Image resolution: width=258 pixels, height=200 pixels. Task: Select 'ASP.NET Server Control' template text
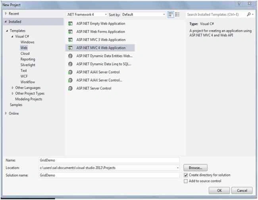coord(94,88)
